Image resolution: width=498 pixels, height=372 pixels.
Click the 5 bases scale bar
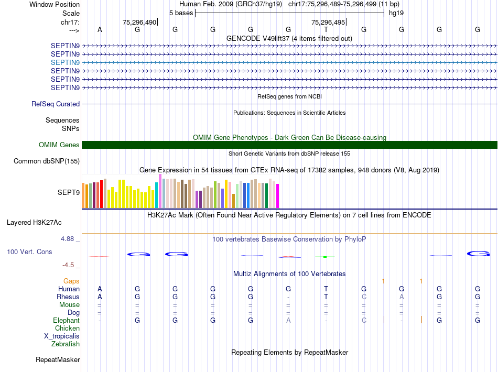pos(290,13)
